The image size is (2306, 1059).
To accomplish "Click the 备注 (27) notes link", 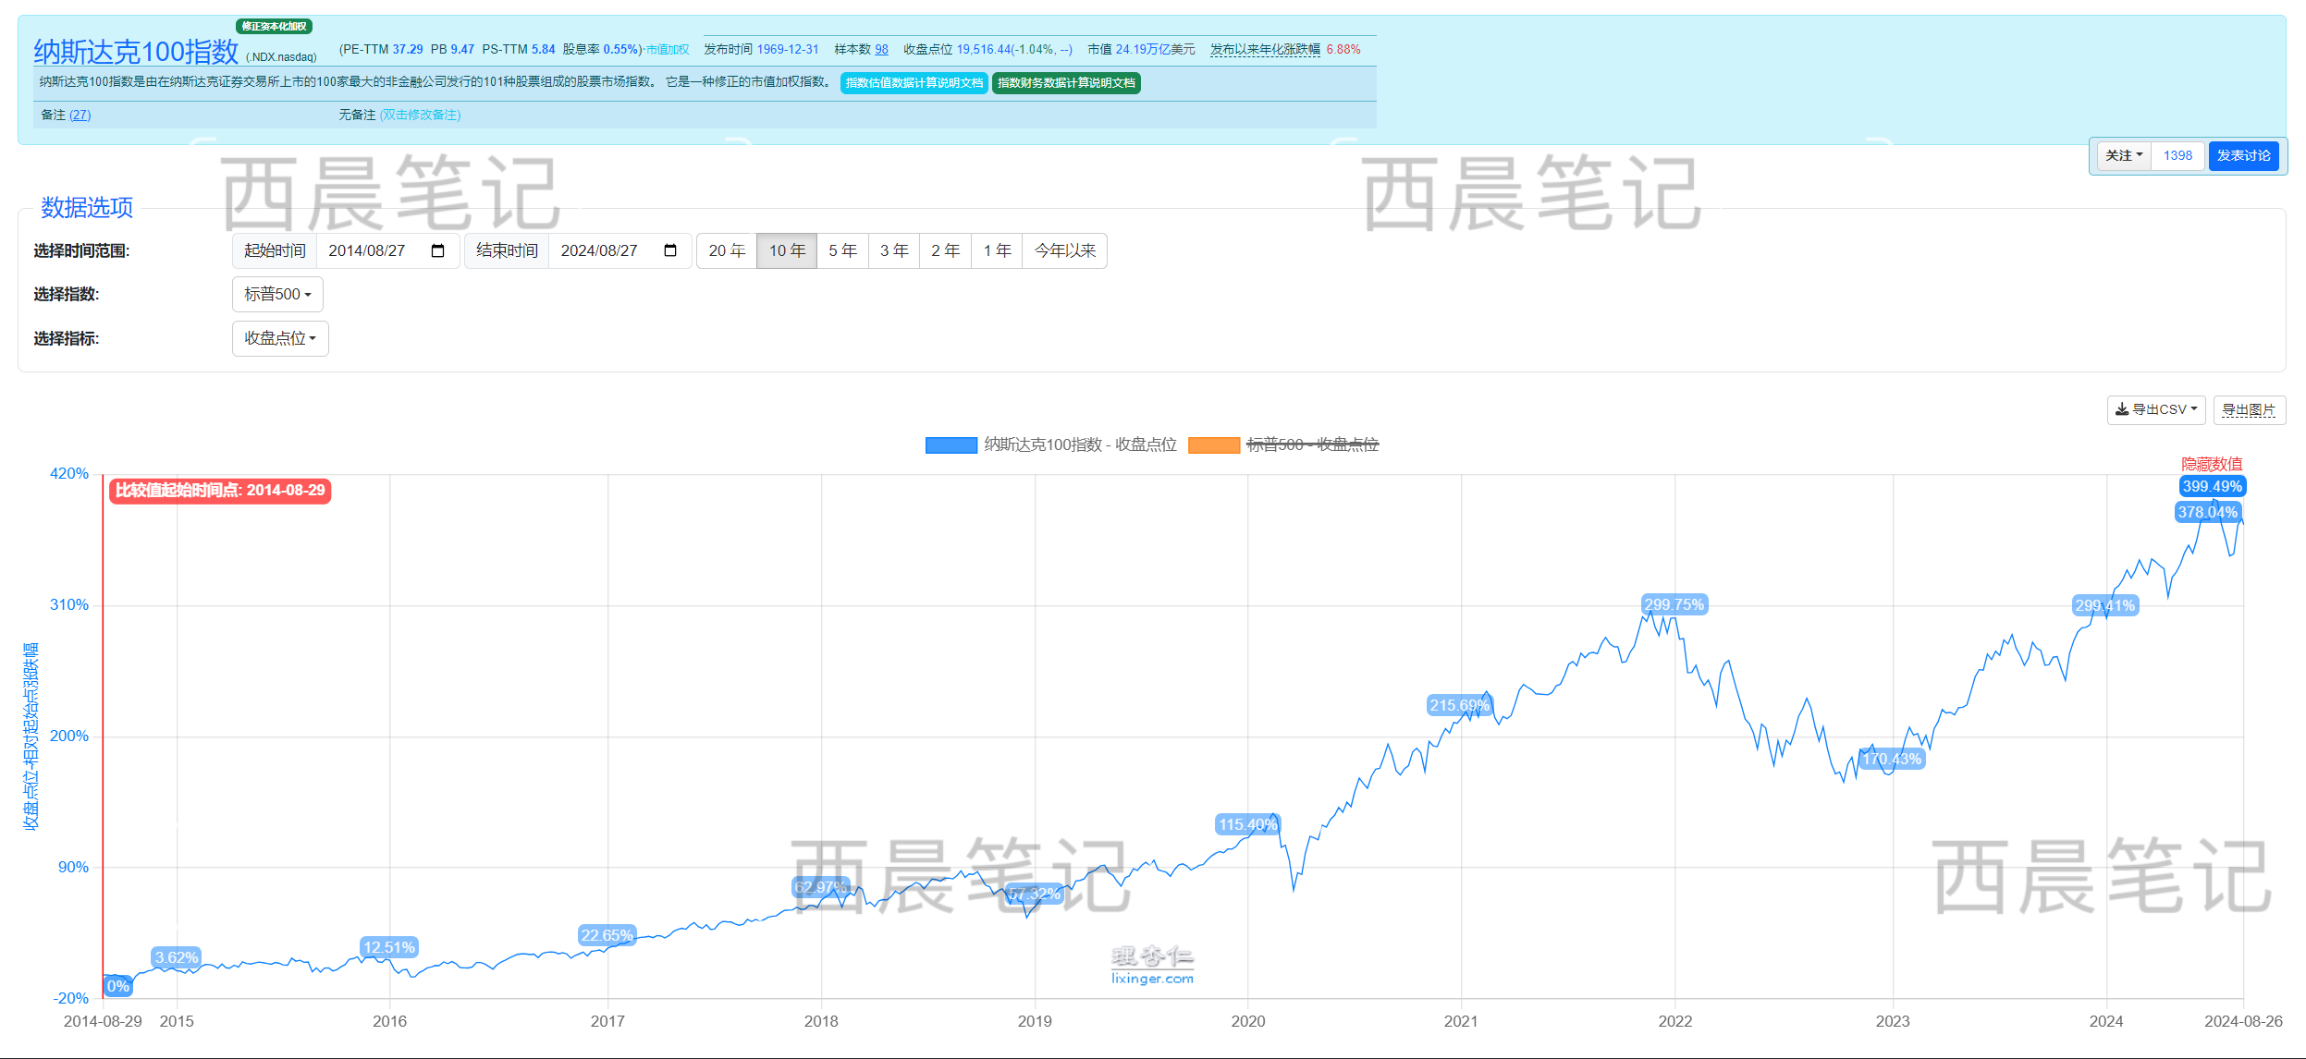I will (80, 114).
